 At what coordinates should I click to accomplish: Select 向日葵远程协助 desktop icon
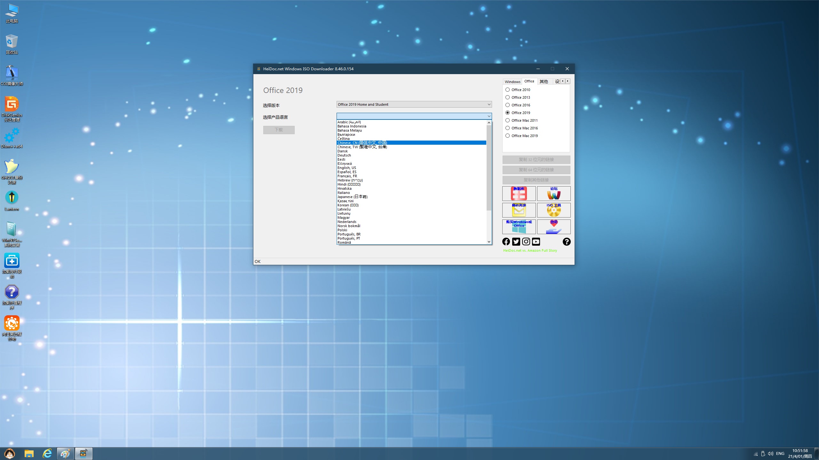[12, 328]
